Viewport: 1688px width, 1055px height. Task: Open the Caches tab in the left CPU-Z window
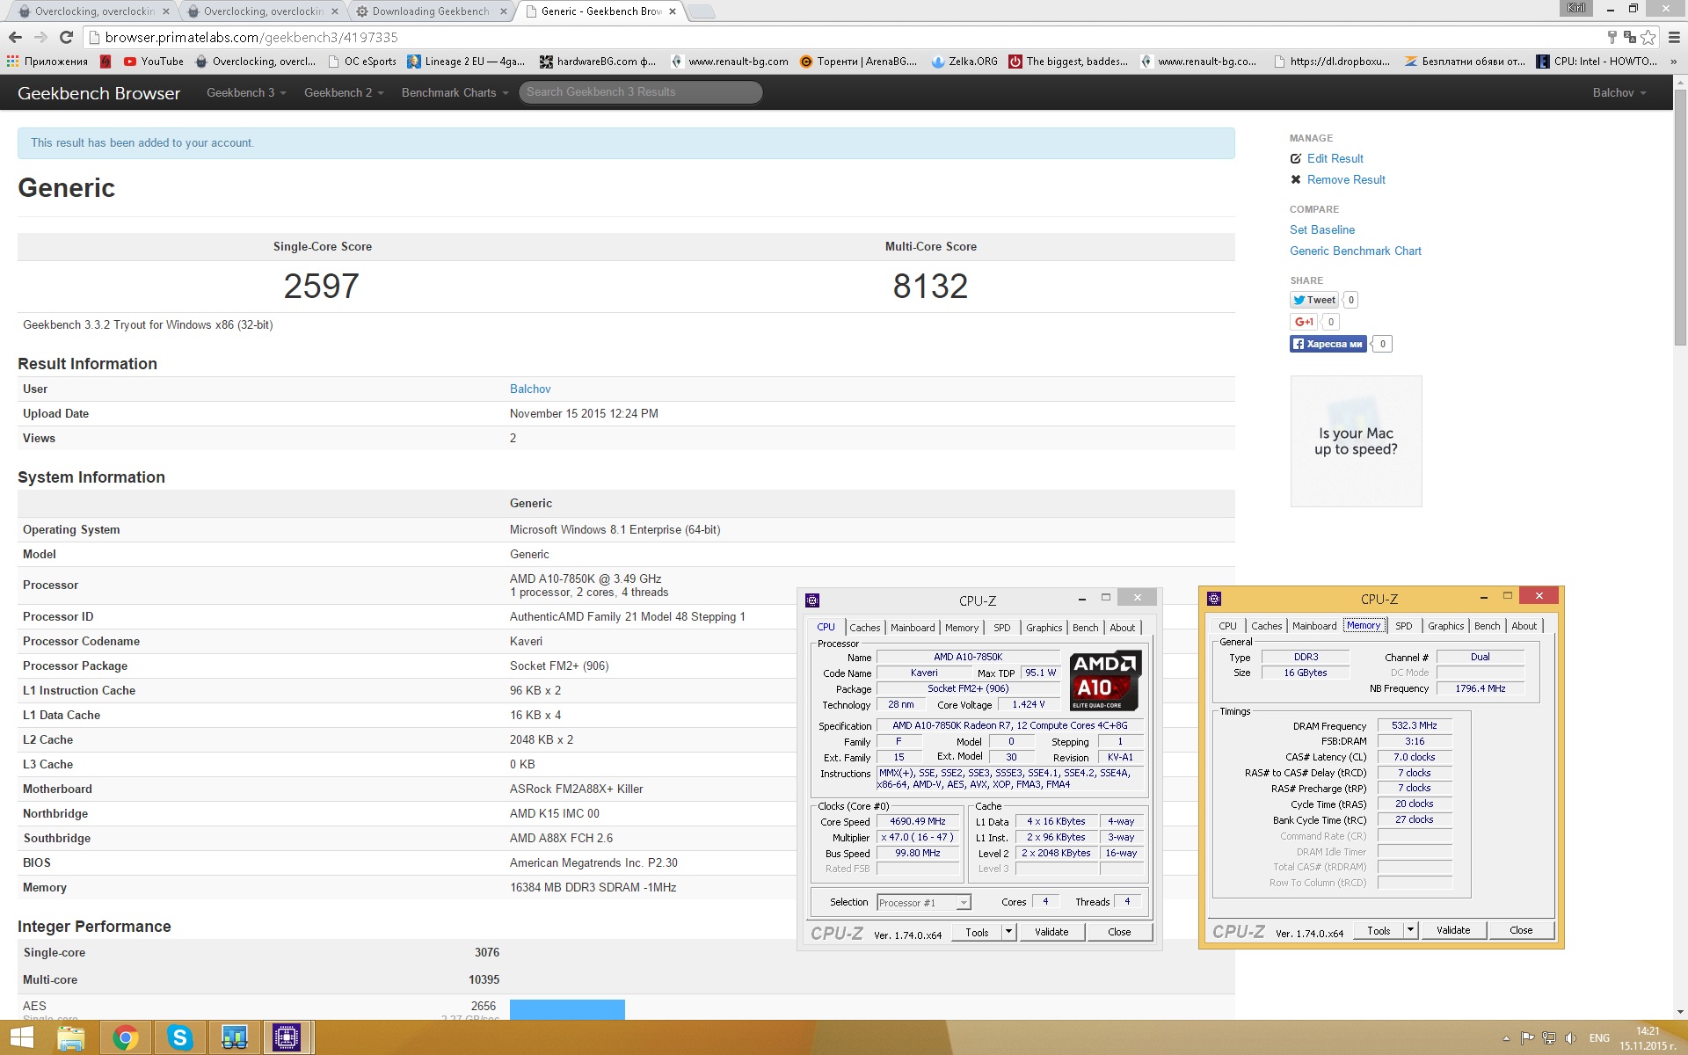864,628
